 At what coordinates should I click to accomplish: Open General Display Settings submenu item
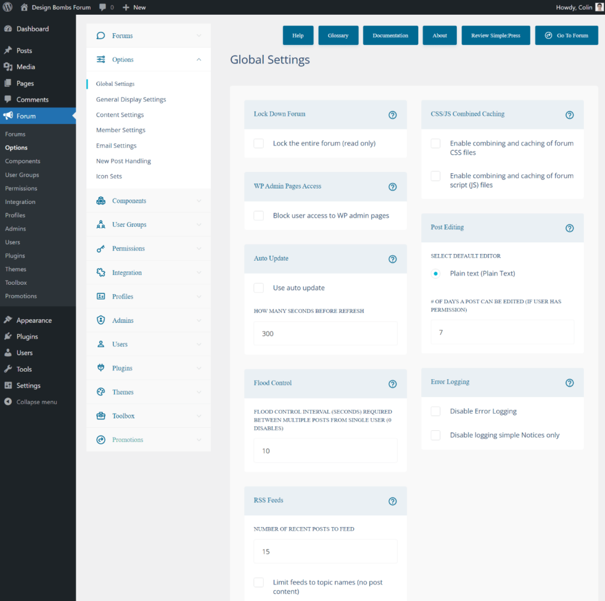(131, 99)
